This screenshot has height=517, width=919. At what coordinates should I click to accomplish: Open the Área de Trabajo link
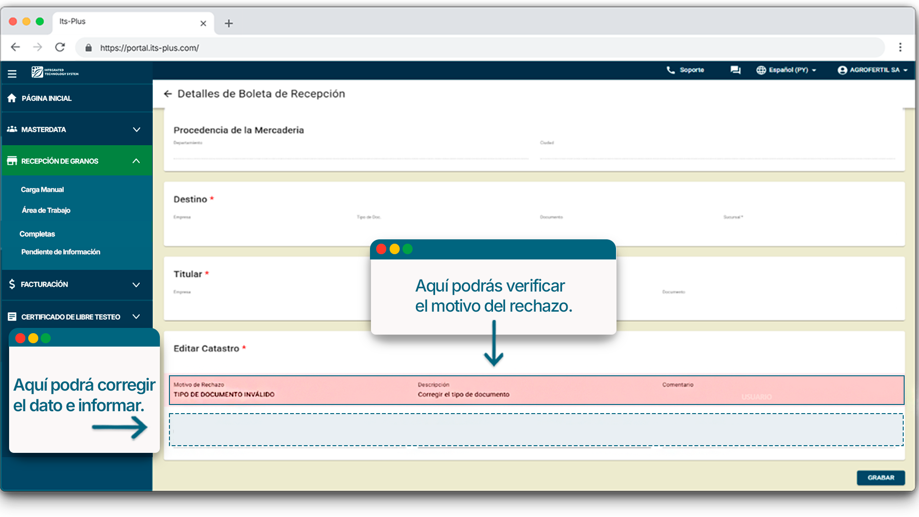click(46, 210)
